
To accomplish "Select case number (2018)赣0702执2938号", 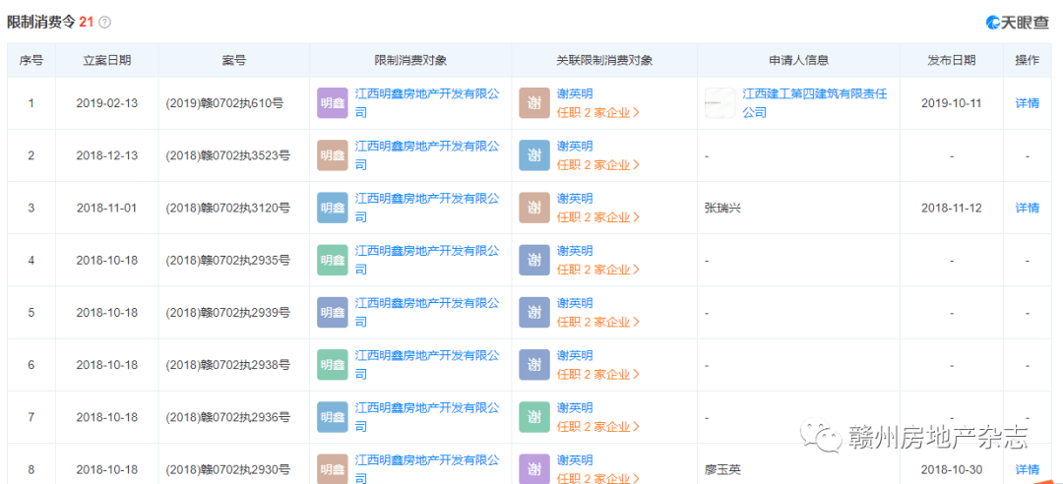I will (x=227, y=365).
